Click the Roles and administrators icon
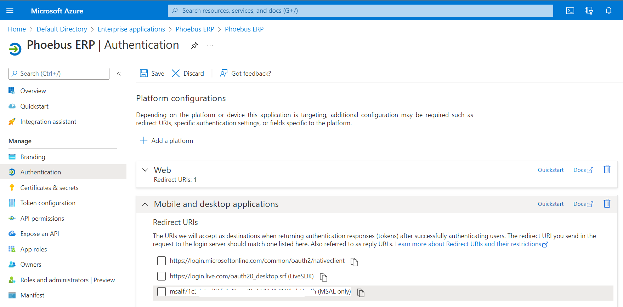This screenshot has height=307, width=623. tap(12, 280)
